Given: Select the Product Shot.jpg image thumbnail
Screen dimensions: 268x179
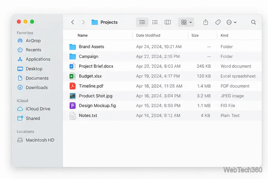Looking at the screenshot, I should click(x=73, y=96).
